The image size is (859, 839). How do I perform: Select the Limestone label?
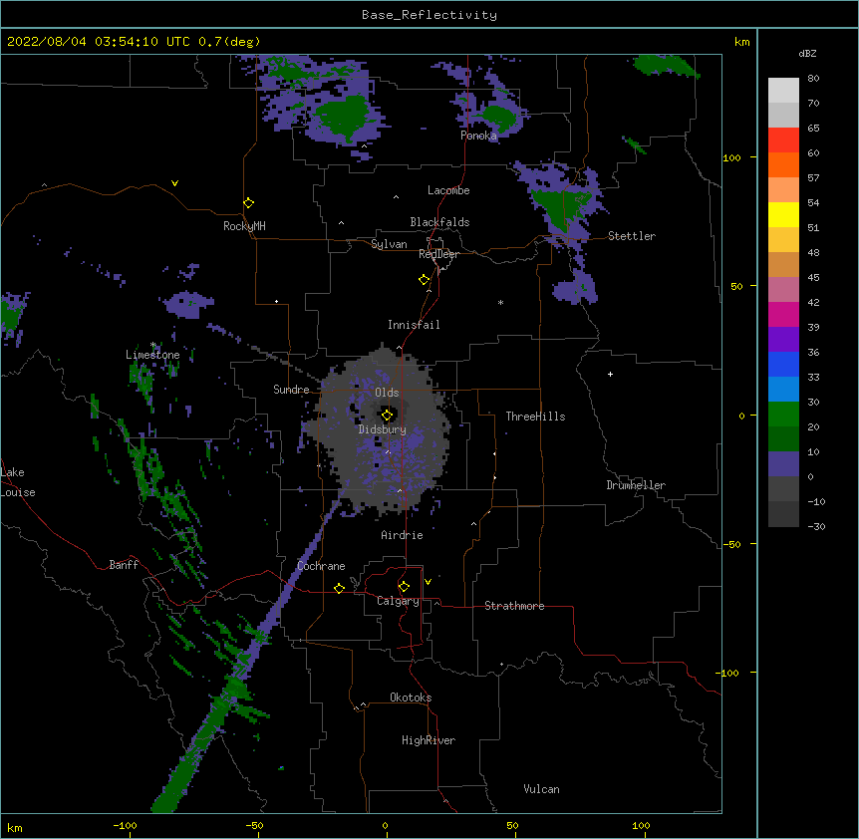152,355
